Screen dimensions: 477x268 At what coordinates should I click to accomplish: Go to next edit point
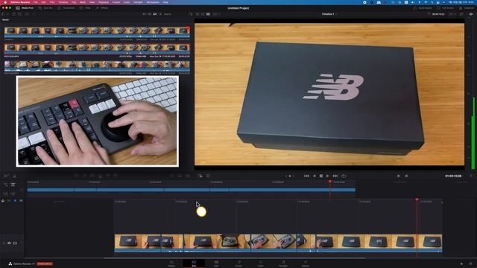406,176
